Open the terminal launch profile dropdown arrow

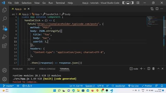[x=144, y=69]
